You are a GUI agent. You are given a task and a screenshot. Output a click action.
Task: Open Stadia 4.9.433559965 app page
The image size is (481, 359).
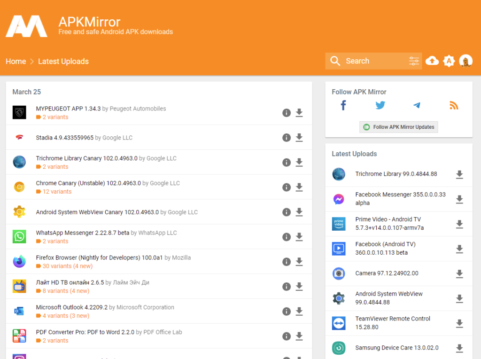(65, 138)
